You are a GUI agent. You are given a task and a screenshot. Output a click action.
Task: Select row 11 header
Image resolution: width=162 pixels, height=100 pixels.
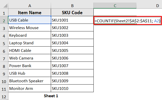(x=4, y=88)
